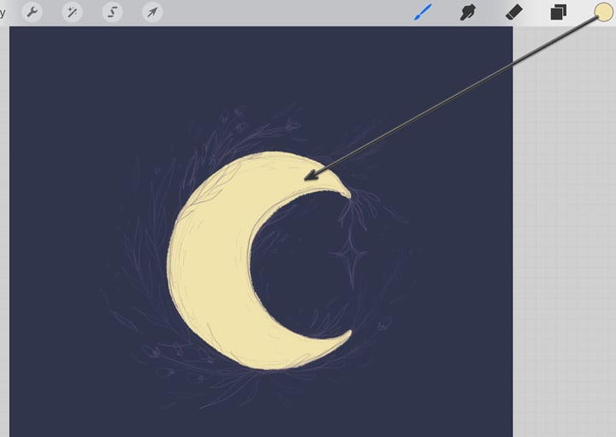Open the active color swatch

click(604, 12)
